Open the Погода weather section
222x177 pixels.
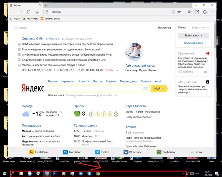tap(27, 106)
